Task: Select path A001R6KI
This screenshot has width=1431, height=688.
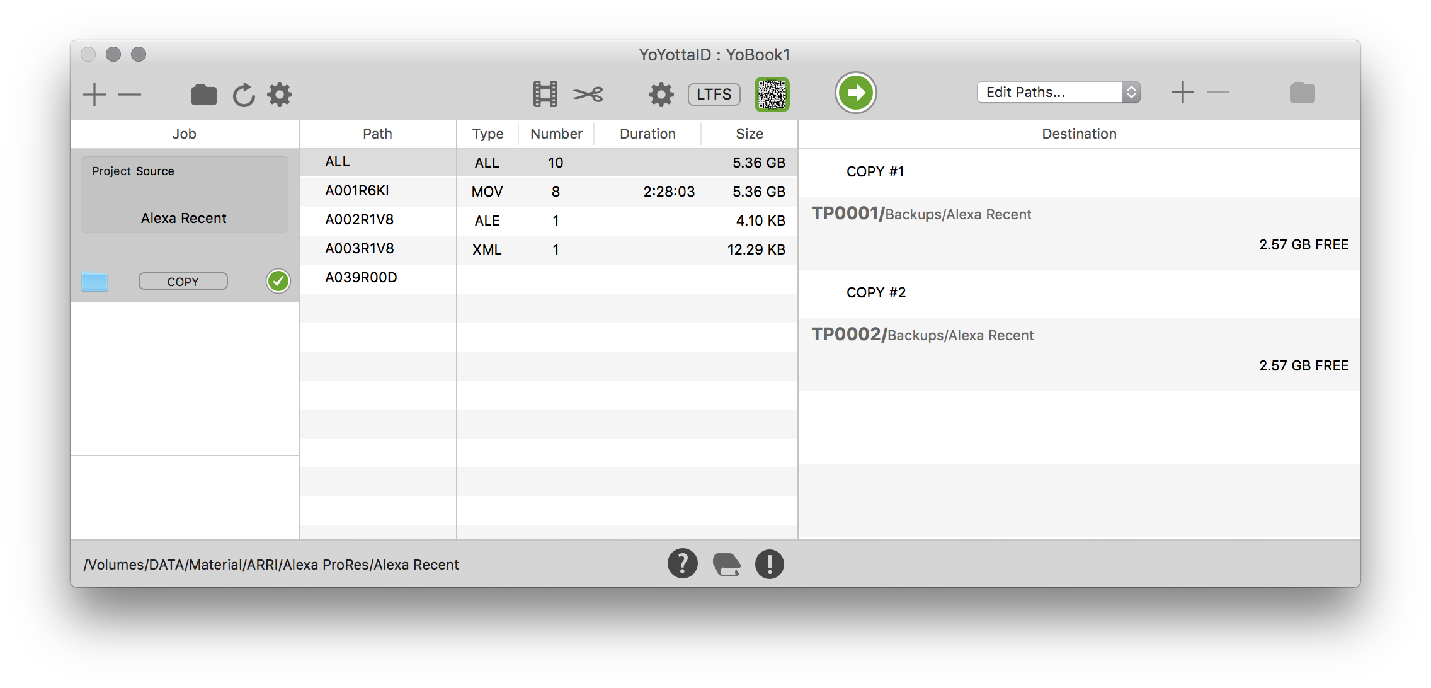Action: pyautogui.click(x=377, y=191)
